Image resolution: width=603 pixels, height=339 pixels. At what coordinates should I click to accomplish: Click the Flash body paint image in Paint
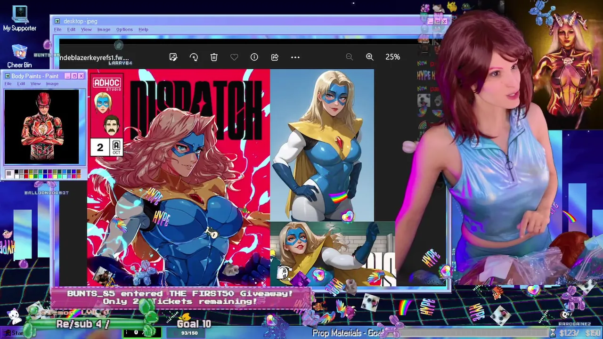pos(42,127)
